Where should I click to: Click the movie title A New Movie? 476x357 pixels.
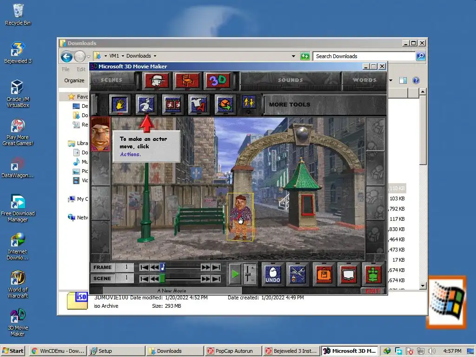(x=172, y=291)
